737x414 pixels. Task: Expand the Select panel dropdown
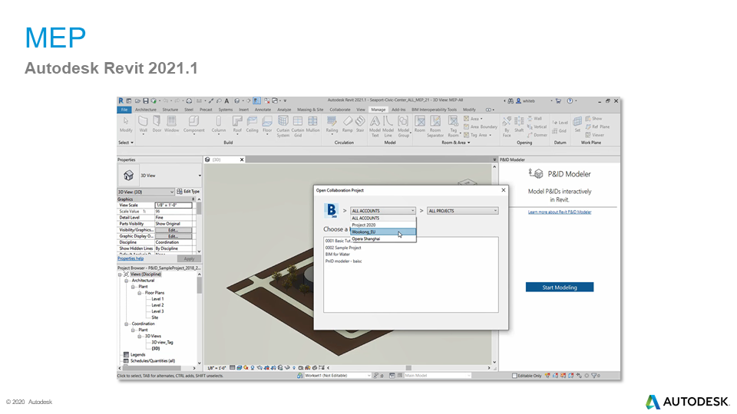(x=125, y=143)
